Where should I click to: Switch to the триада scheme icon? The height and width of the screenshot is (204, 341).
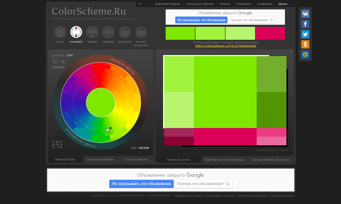pos(92,32)
